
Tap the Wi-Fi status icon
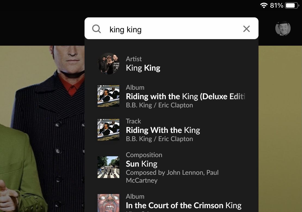264,5
